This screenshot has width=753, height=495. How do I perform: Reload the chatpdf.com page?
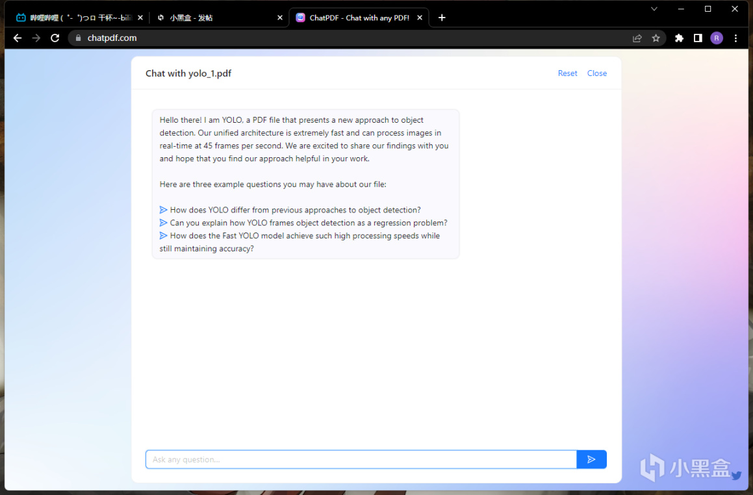55,38
